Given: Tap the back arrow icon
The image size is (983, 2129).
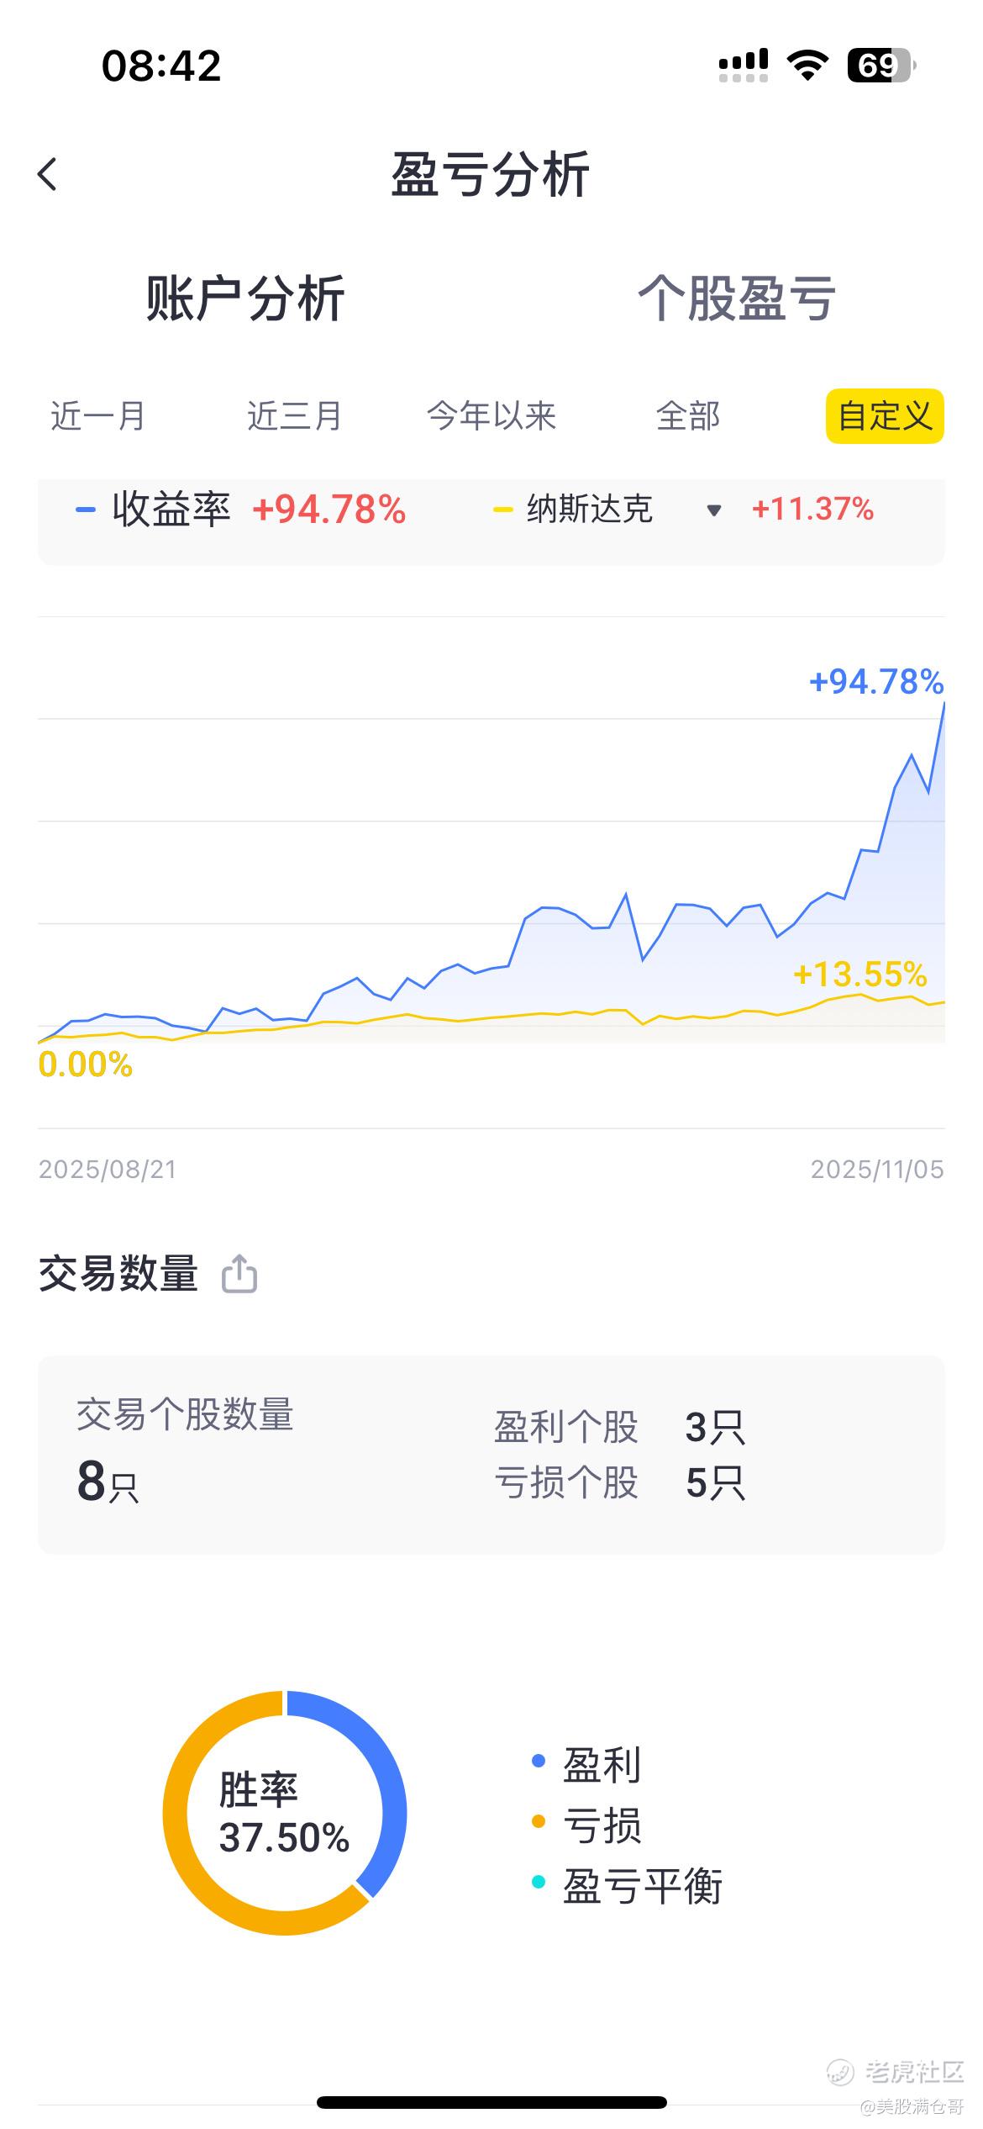Looking at the screenshot, I should (48, 175).
